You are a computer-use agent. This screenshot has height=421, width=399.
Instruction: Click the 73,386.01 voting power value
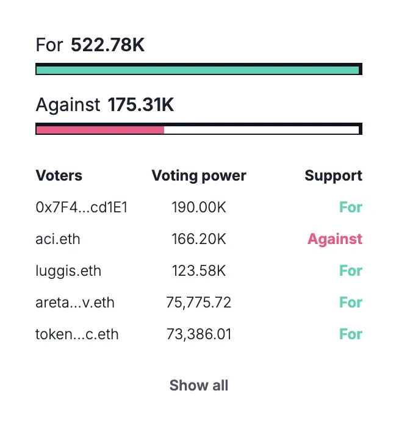pyautogui.click(x=199, y=334)
